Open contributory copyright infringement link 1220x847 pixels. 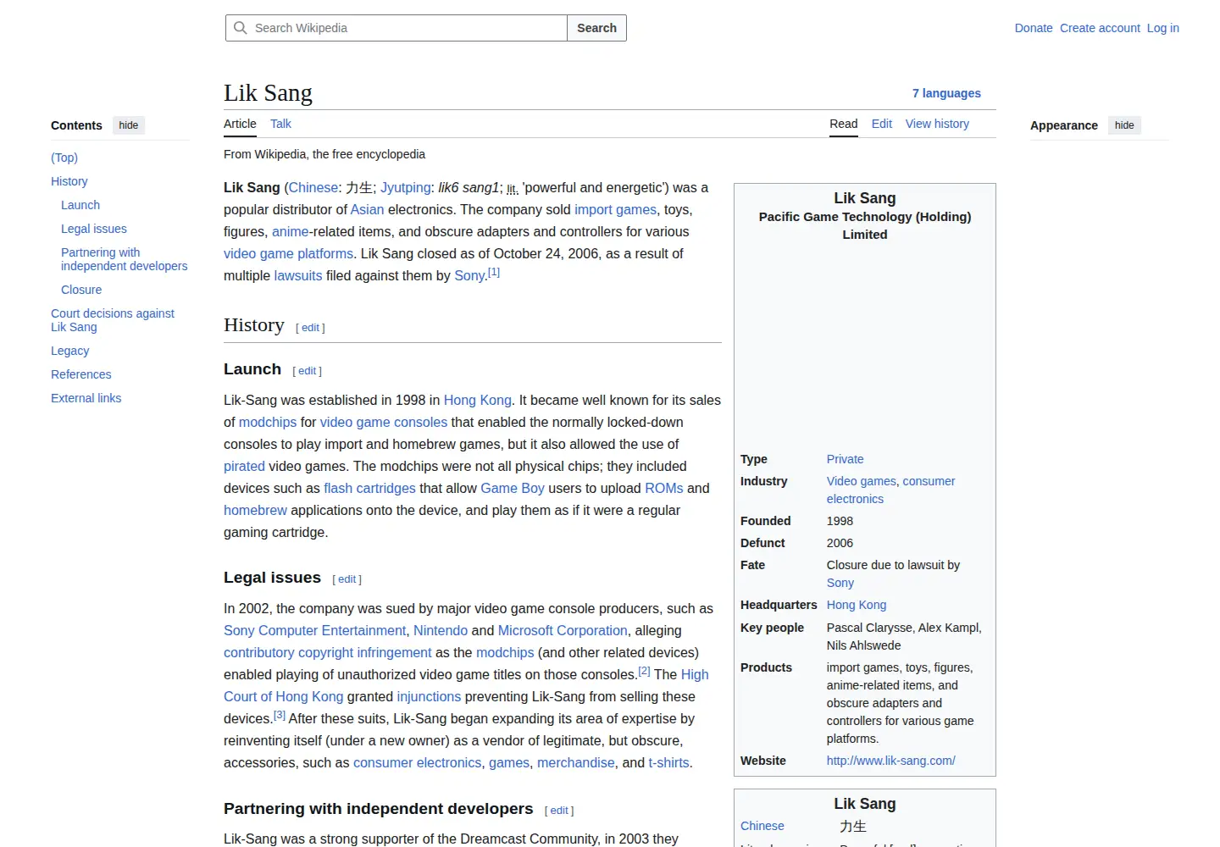[x=328, y=652]
